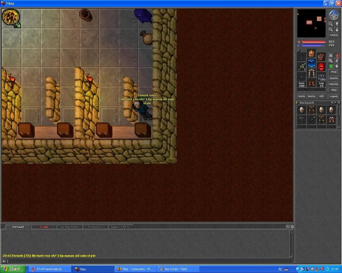Click the first helmet in Backpack
The height and width of the screenshot is (273, 342).
tap(302, 110)
